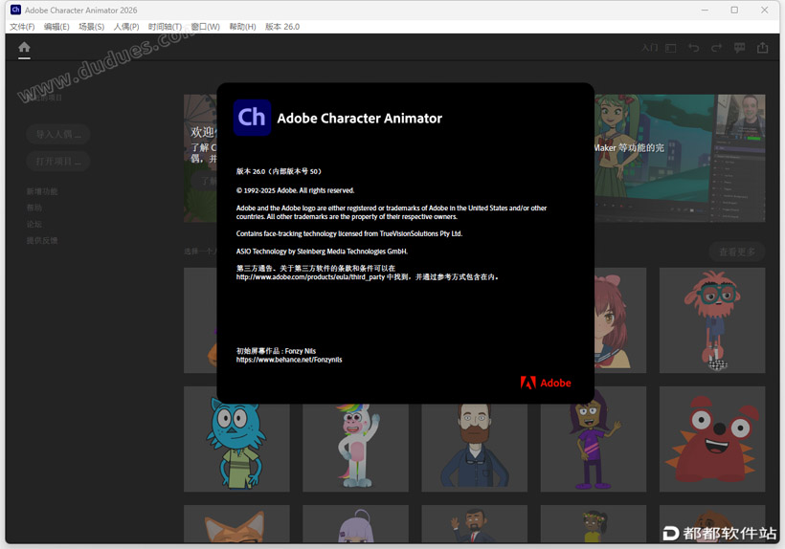The width and height of the screenshot is (785, 549).
Task: Select the bearded man puppet thumbnail
Action: pyautogui.click(x=474, y=439)
